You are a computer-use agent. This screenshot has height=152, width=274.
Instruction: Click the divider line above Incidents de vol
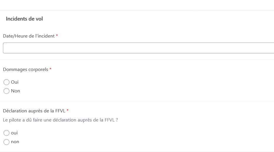[x=137, y=10]
